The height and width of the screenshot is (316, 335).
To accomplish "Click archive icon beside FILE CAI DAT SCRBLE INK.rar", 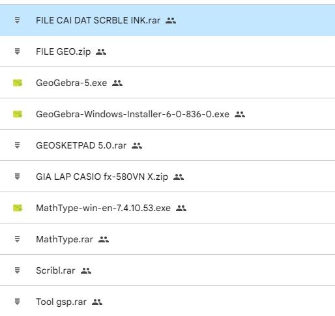I will pyautogui.click(x=17, y=20).
